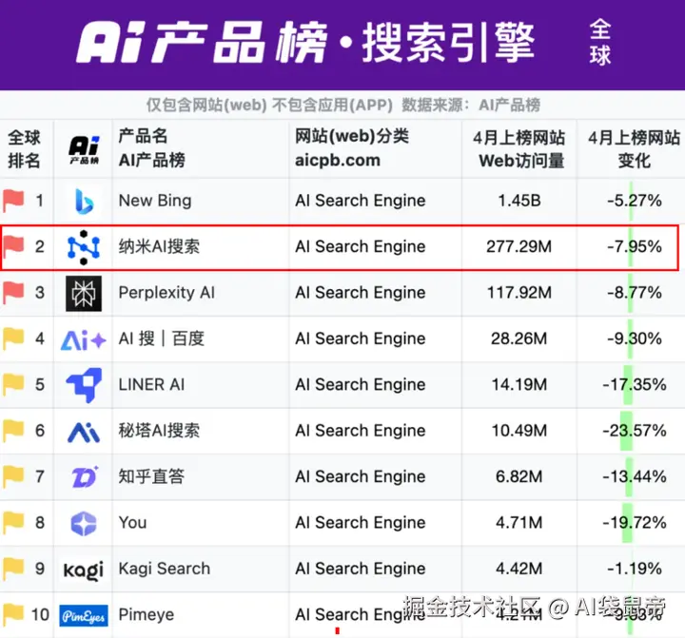The image size is (685, 638).
Task: Click the 4月上榜网站 变化 column header
Action: coord(635,149)
